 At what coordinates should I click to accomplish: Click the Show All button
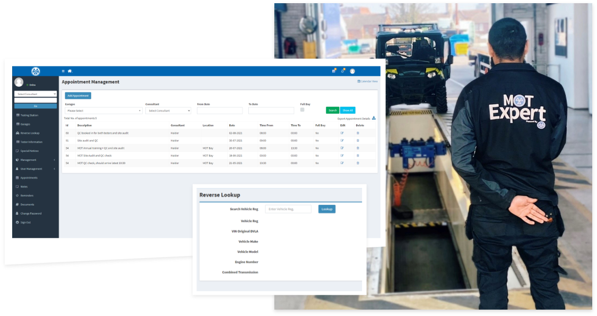tap(348, 110)
